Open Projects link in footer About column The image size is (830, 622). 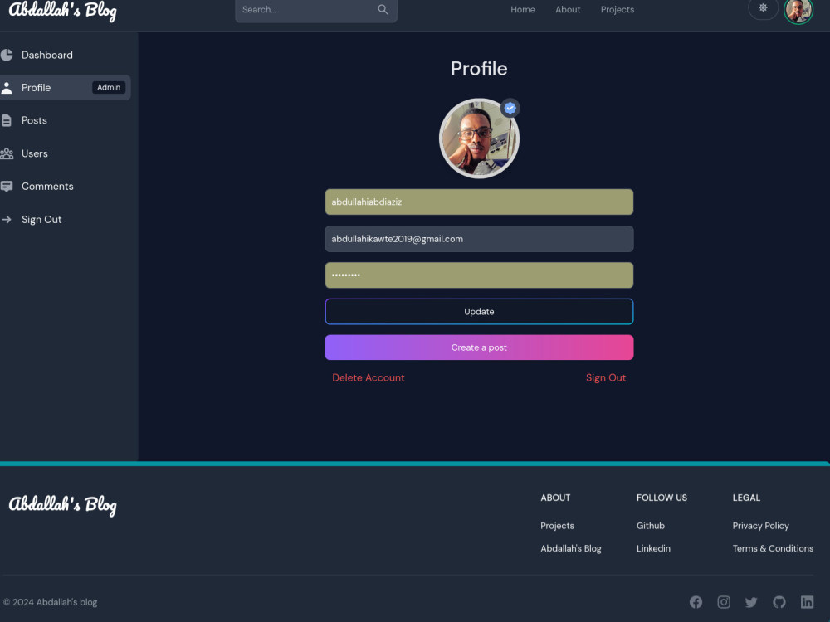tap(557, 526)
